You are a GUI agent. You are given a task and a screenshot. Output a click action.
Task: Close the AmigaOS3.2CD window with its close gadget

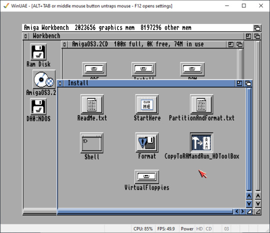click(x=64, y=44)
